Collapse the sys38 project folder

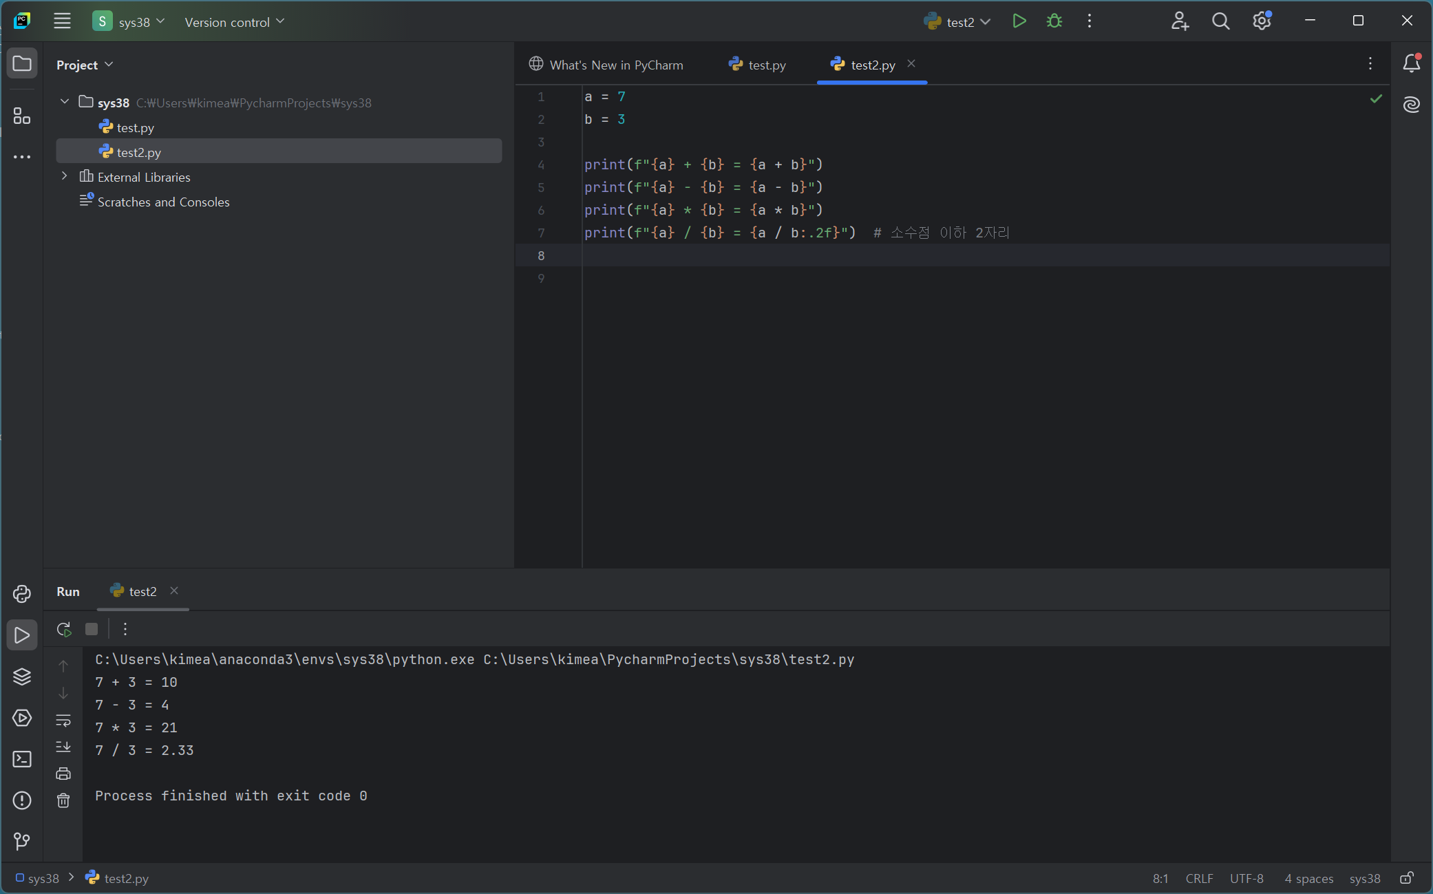point(65,103)
